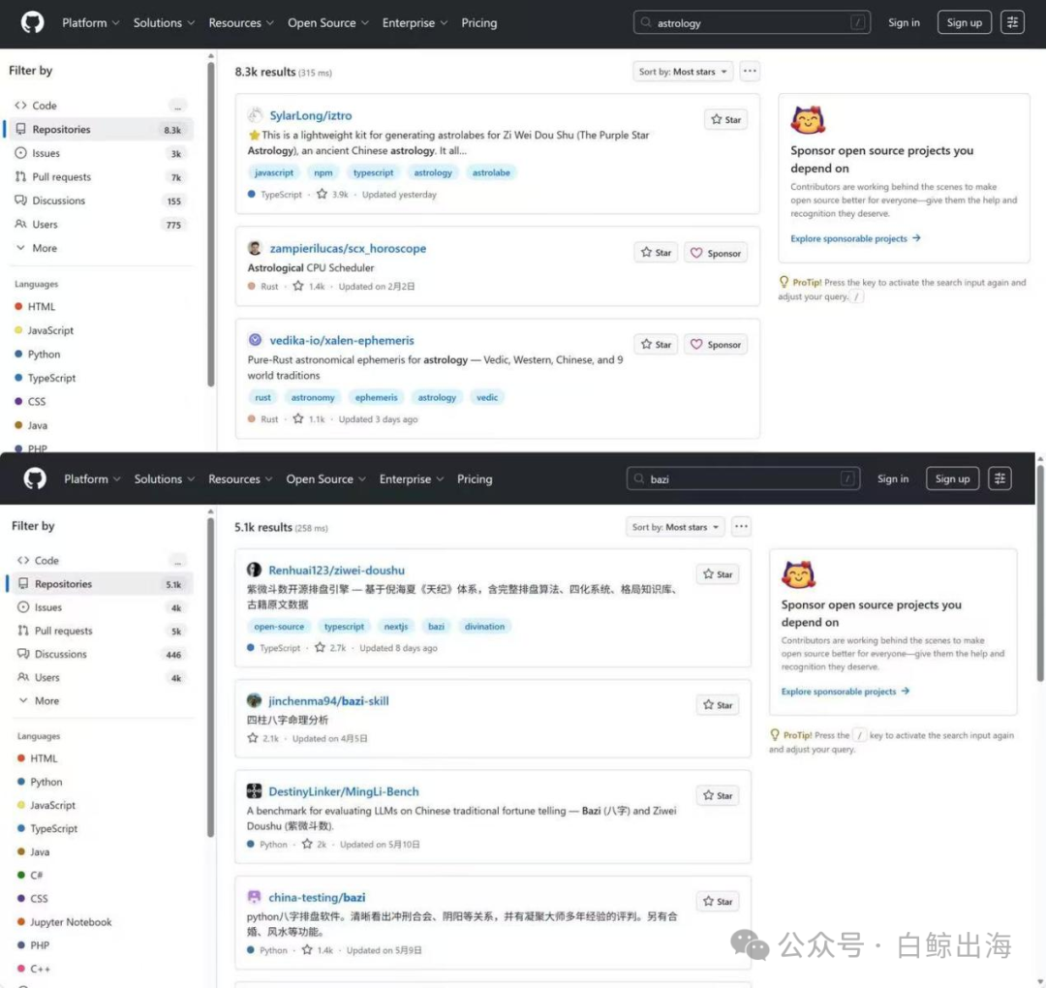Viewport: 1046px width, 988px height.
Task: Star the china-testing/bazi repository
Action: 717,901
